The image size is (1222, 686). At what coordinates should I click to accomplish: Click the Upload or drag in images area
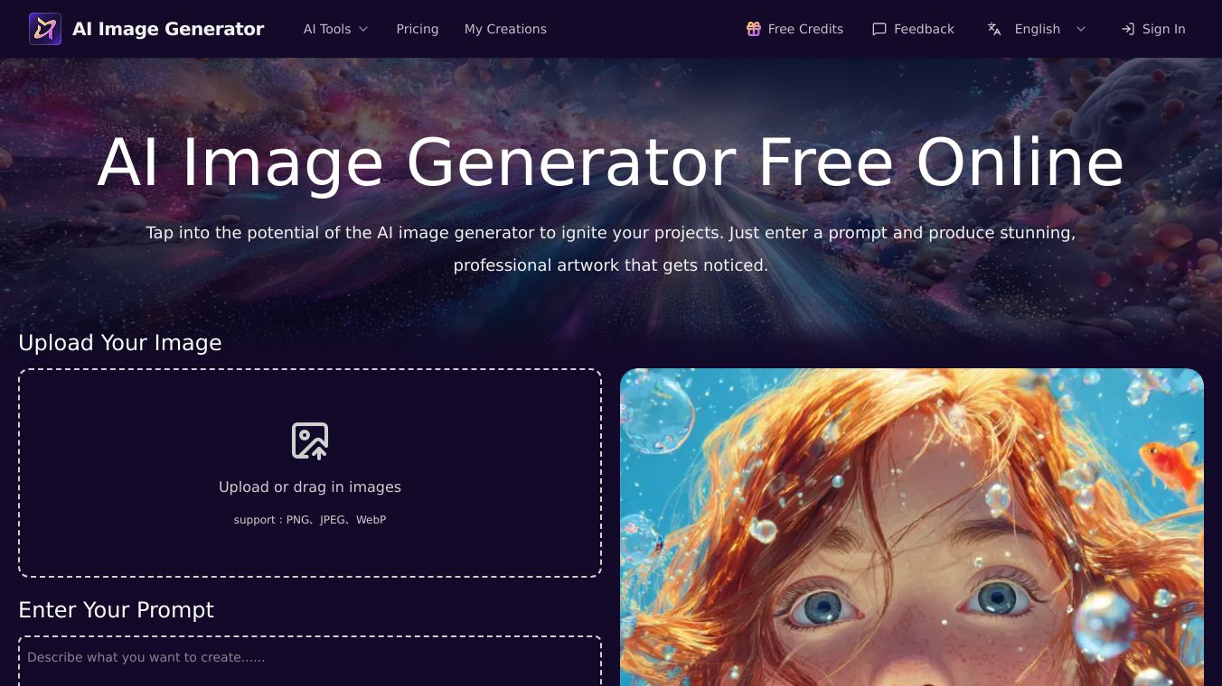click(x=310, y=473)
